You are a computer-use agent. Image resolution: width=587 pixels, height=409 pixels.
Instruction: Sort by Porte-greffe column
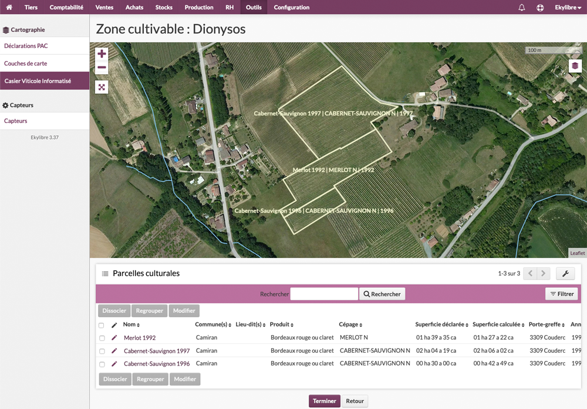click(546, 325)
